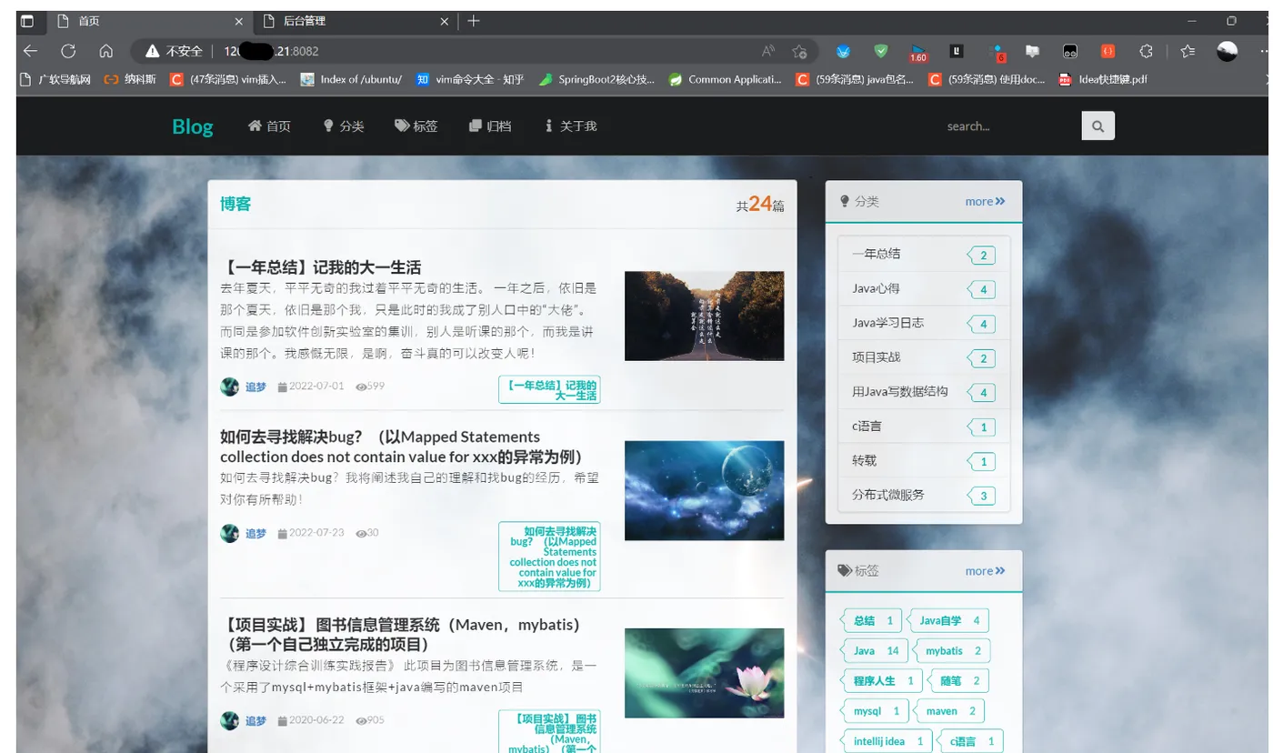1273x753 pixels.
Task: Click the 程序人生 tag
Action: (x=883, y=681)
